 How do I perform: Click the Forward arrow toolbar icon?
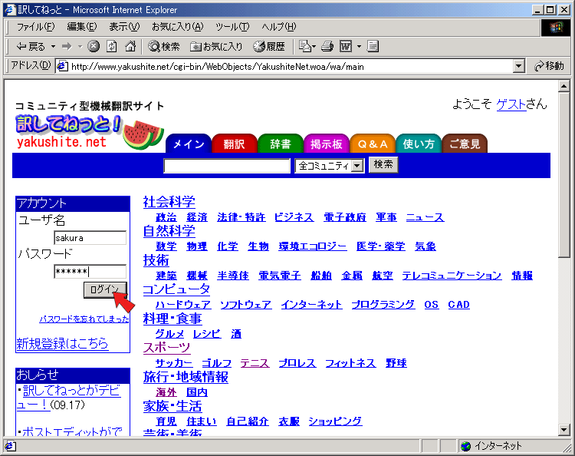(67, 46)
